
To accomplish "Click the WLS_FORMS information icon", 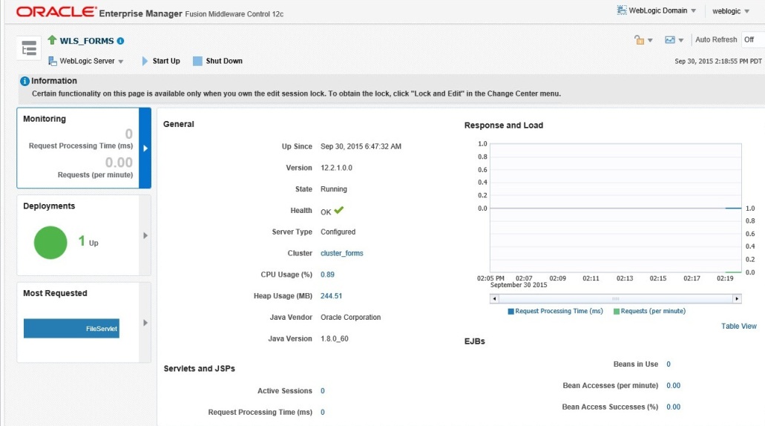I will click(x=120, y=41).
